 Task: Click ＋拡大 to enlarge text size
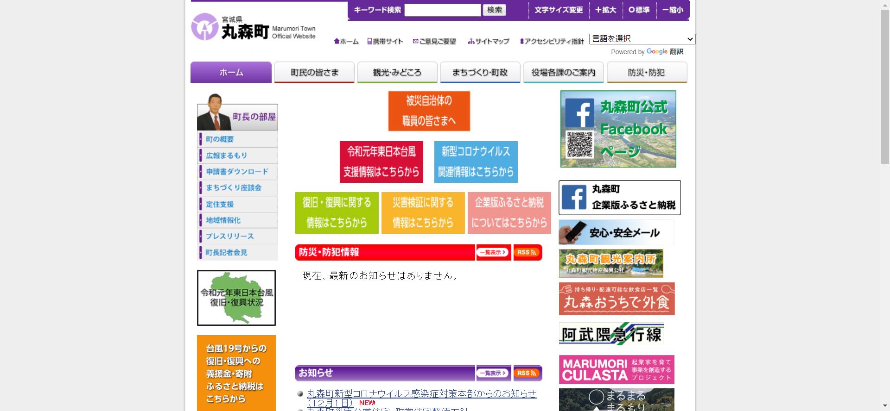606,10
